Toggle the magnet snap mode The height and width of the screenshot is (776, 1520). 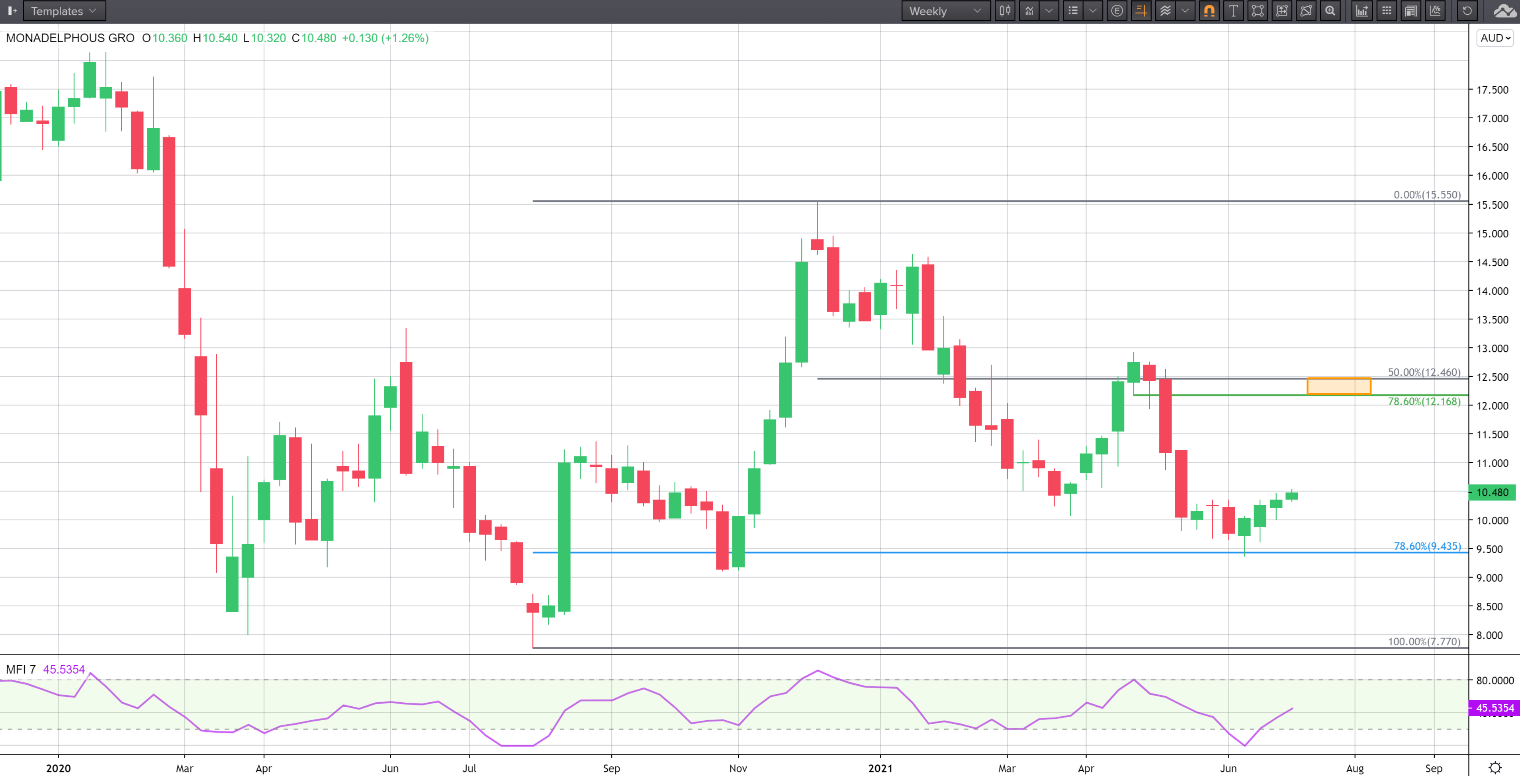pos(1209,11)
